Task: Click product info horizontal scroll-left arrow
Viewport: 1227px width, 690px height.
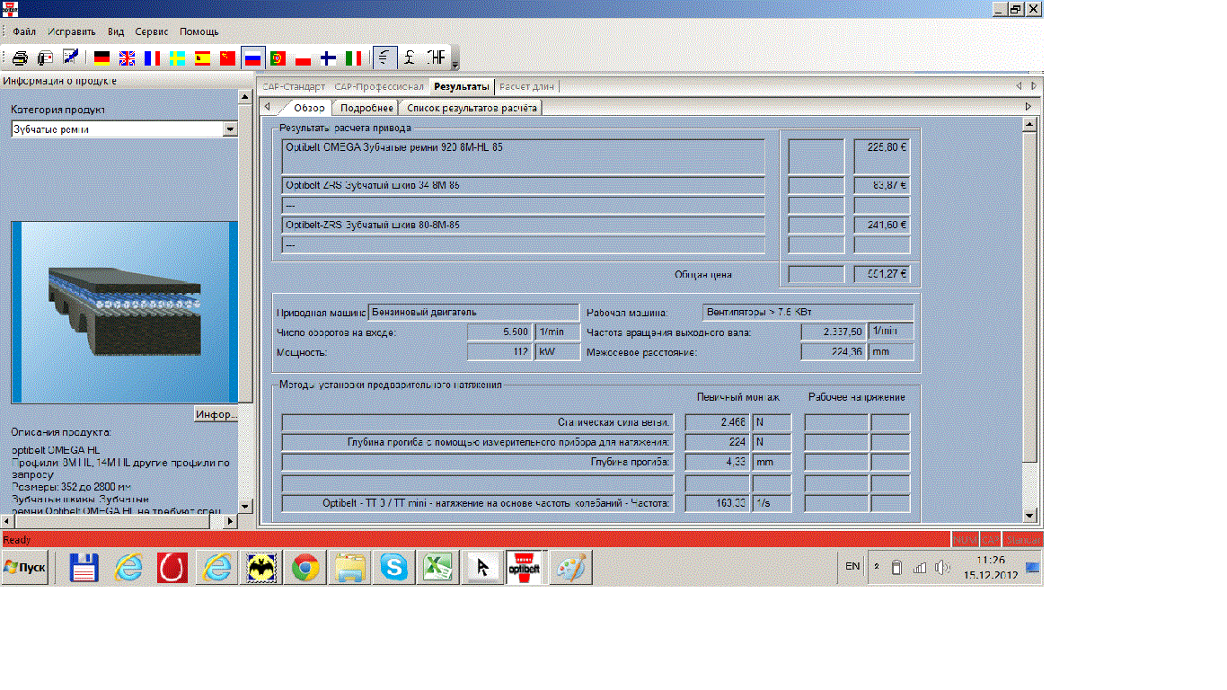Action: pos(6,521)
